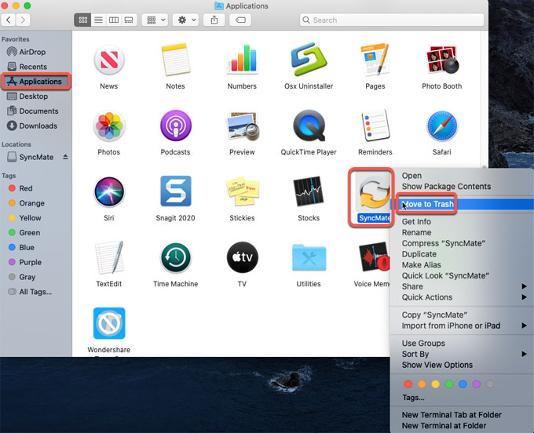Select the Photo Booth app icon

[442, 60]
